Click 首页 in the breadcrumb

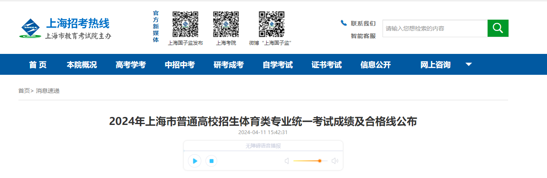point(24,91)
